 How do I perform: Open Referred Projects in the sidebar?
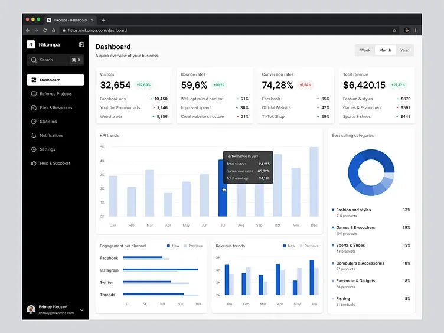click(56, 94)
